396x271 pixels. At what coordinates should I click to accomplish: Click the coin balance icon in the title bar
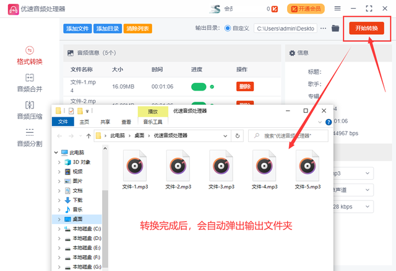(275, 9)
